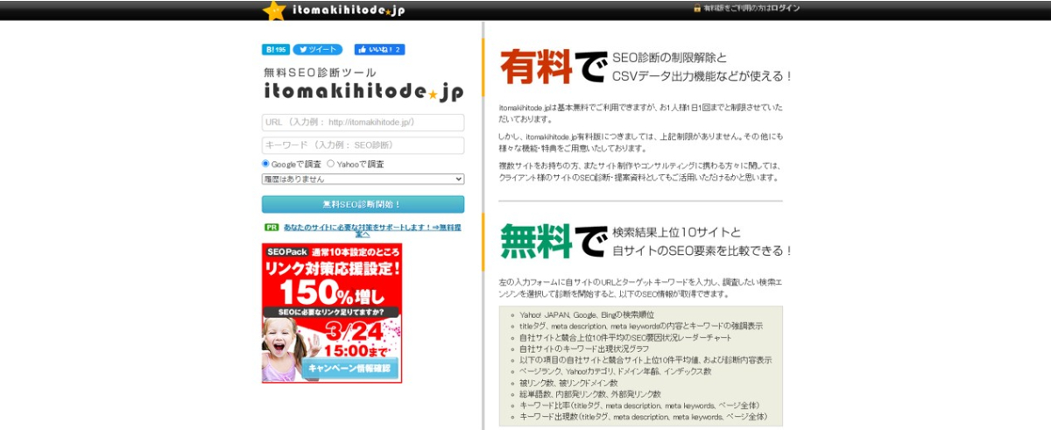Viewport: 1051px width, 430px height.
Task: Open the SEOPack 150%増し campaign banner
Action: [x=332, y=313]
